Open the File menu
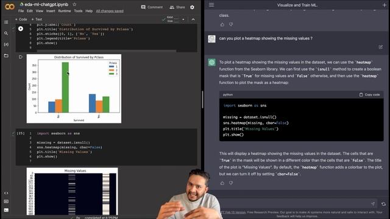Viewport: 390px width, 219px height. point(21,11)
